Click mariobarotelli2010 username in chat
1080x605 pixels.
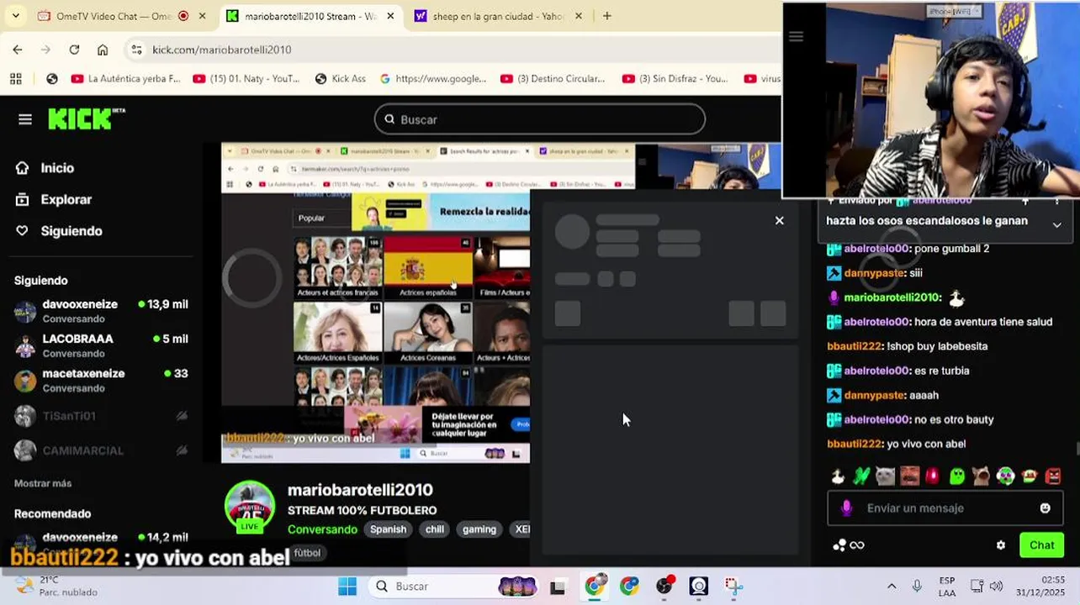point(892,297)
